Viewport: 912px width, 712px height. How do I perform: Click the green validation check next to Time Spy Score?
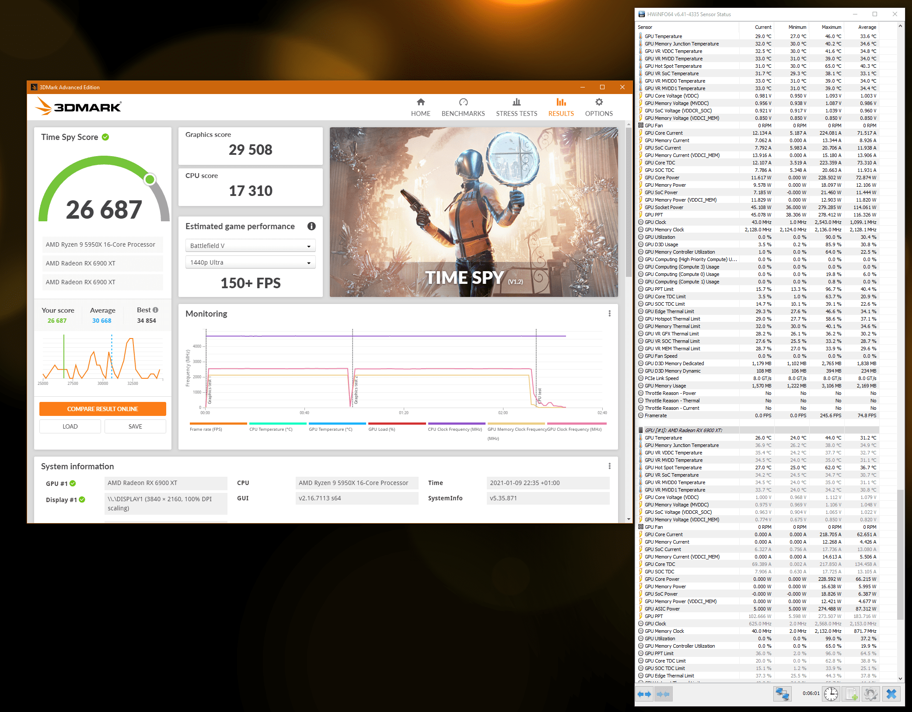[x=105, y=137]
